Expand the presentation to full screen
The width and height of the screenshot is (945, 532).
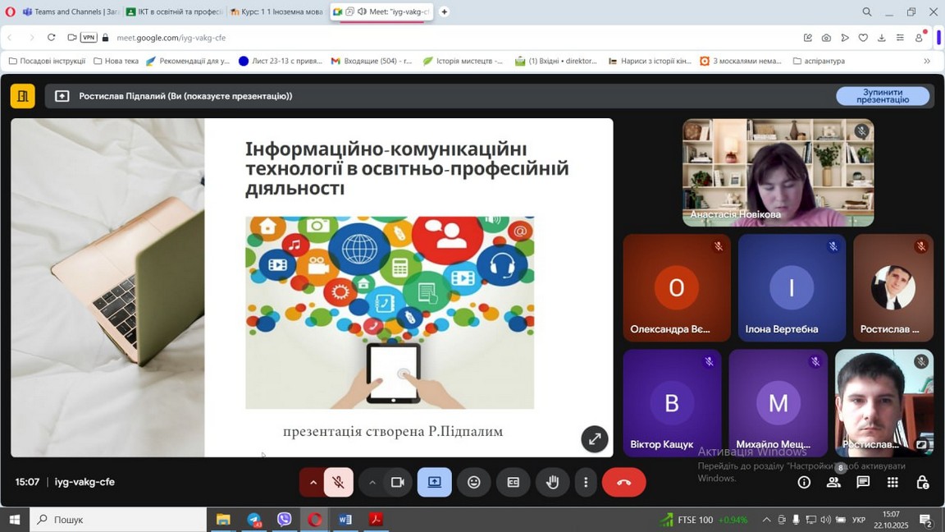tap(594, 439)
